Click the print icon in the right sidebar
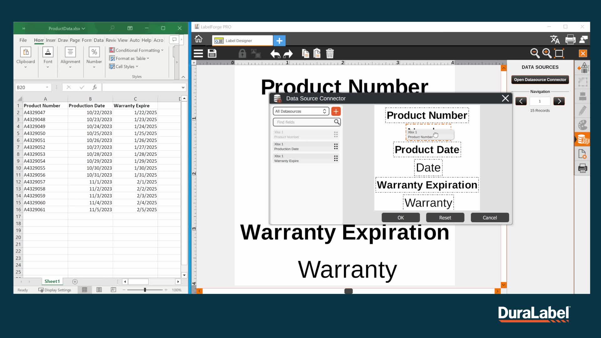 click(583, 168)
